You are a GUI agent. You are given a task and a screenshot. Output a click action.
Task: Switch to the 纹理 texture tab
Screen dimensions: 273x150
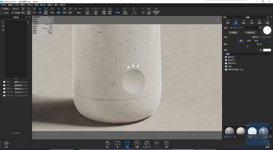[249, 41]
